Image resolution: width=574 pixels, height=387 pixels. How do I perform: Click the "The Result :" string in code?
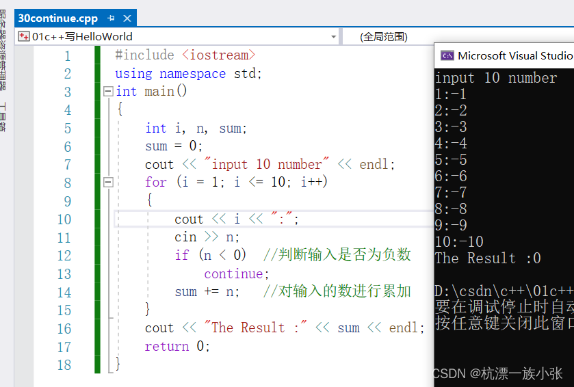tap(255, 328)
